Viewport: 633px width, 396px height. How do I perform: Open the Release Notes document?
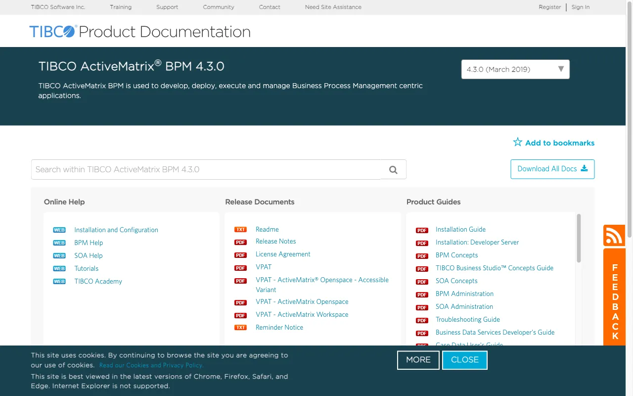tap(276, 241)
